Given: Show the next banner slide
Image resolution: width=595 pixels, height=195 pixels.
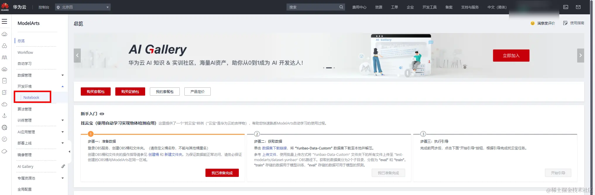Looking at the screenshot, I should click(x=581, y=56).
